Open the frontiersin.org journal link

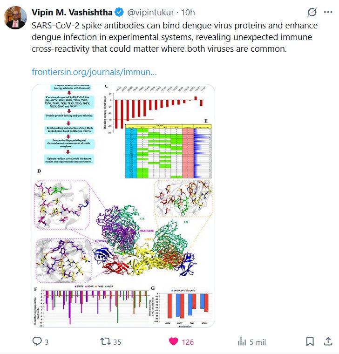(94, 72)
